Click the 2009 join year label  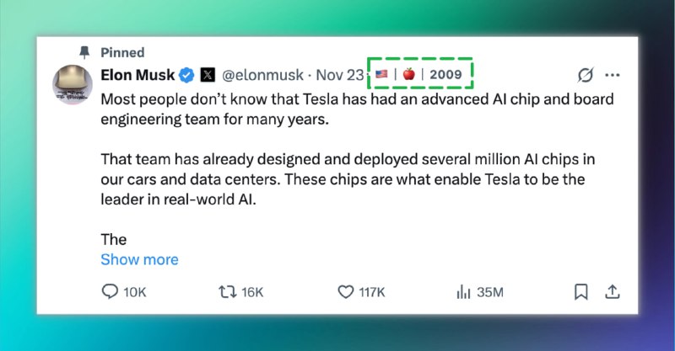pos(445,74)
